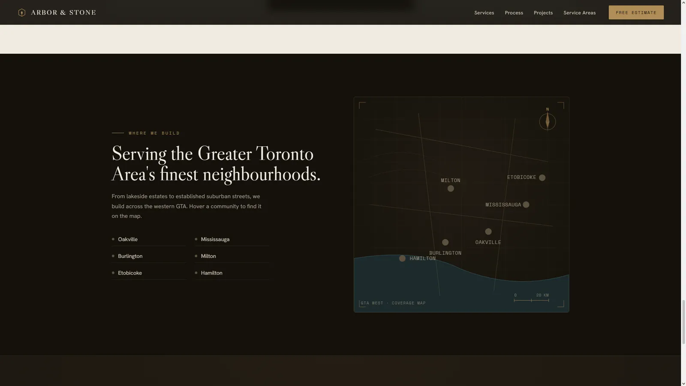Select Hamilton in the community list

coord(232,273)
